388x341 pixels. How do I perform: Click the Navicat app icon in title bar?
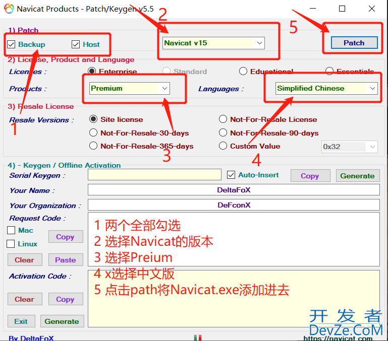point(9,9)
